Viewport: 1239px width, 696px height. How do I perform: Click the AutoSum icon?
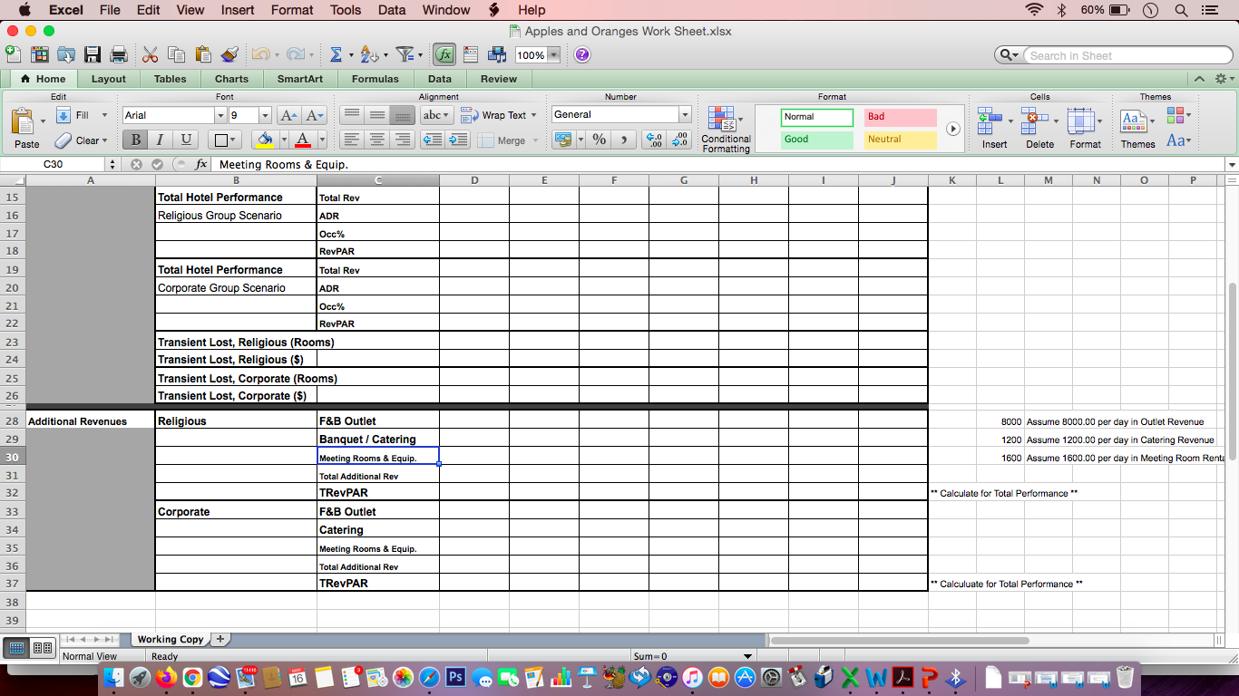coord(335,54)
